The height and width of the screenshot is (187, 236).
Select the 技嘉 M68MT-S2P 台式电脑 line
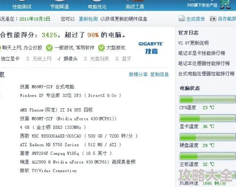pos(47,87)
